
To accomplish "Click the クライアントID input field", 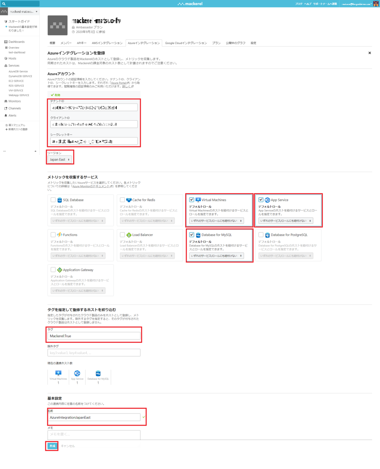I will pyautogui.click(x=94, y=124).
